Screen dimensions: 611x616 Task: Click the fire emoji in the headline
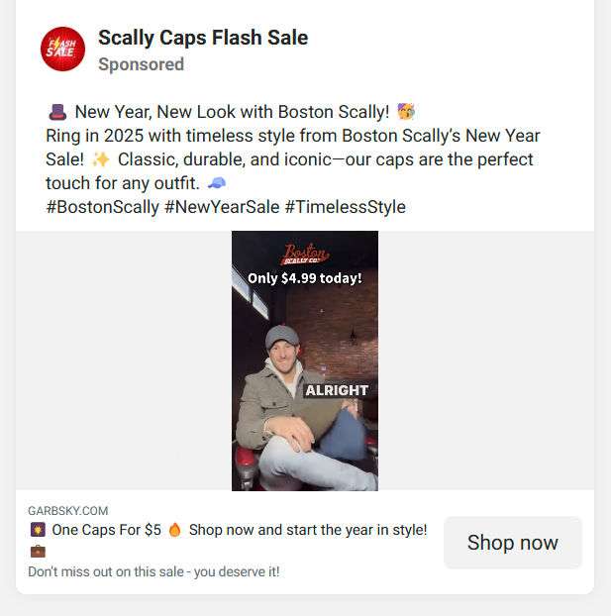pos(175,530)
